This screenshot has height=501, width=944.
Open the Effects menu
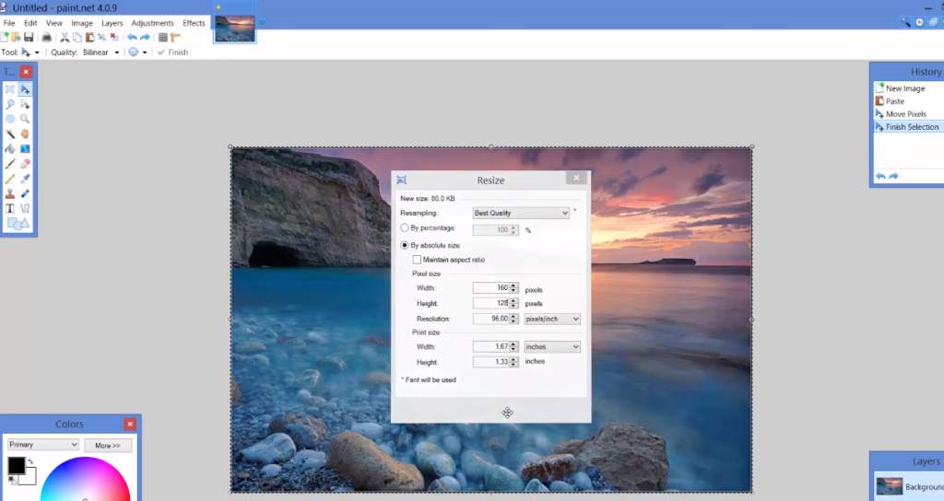coord(194,22)
